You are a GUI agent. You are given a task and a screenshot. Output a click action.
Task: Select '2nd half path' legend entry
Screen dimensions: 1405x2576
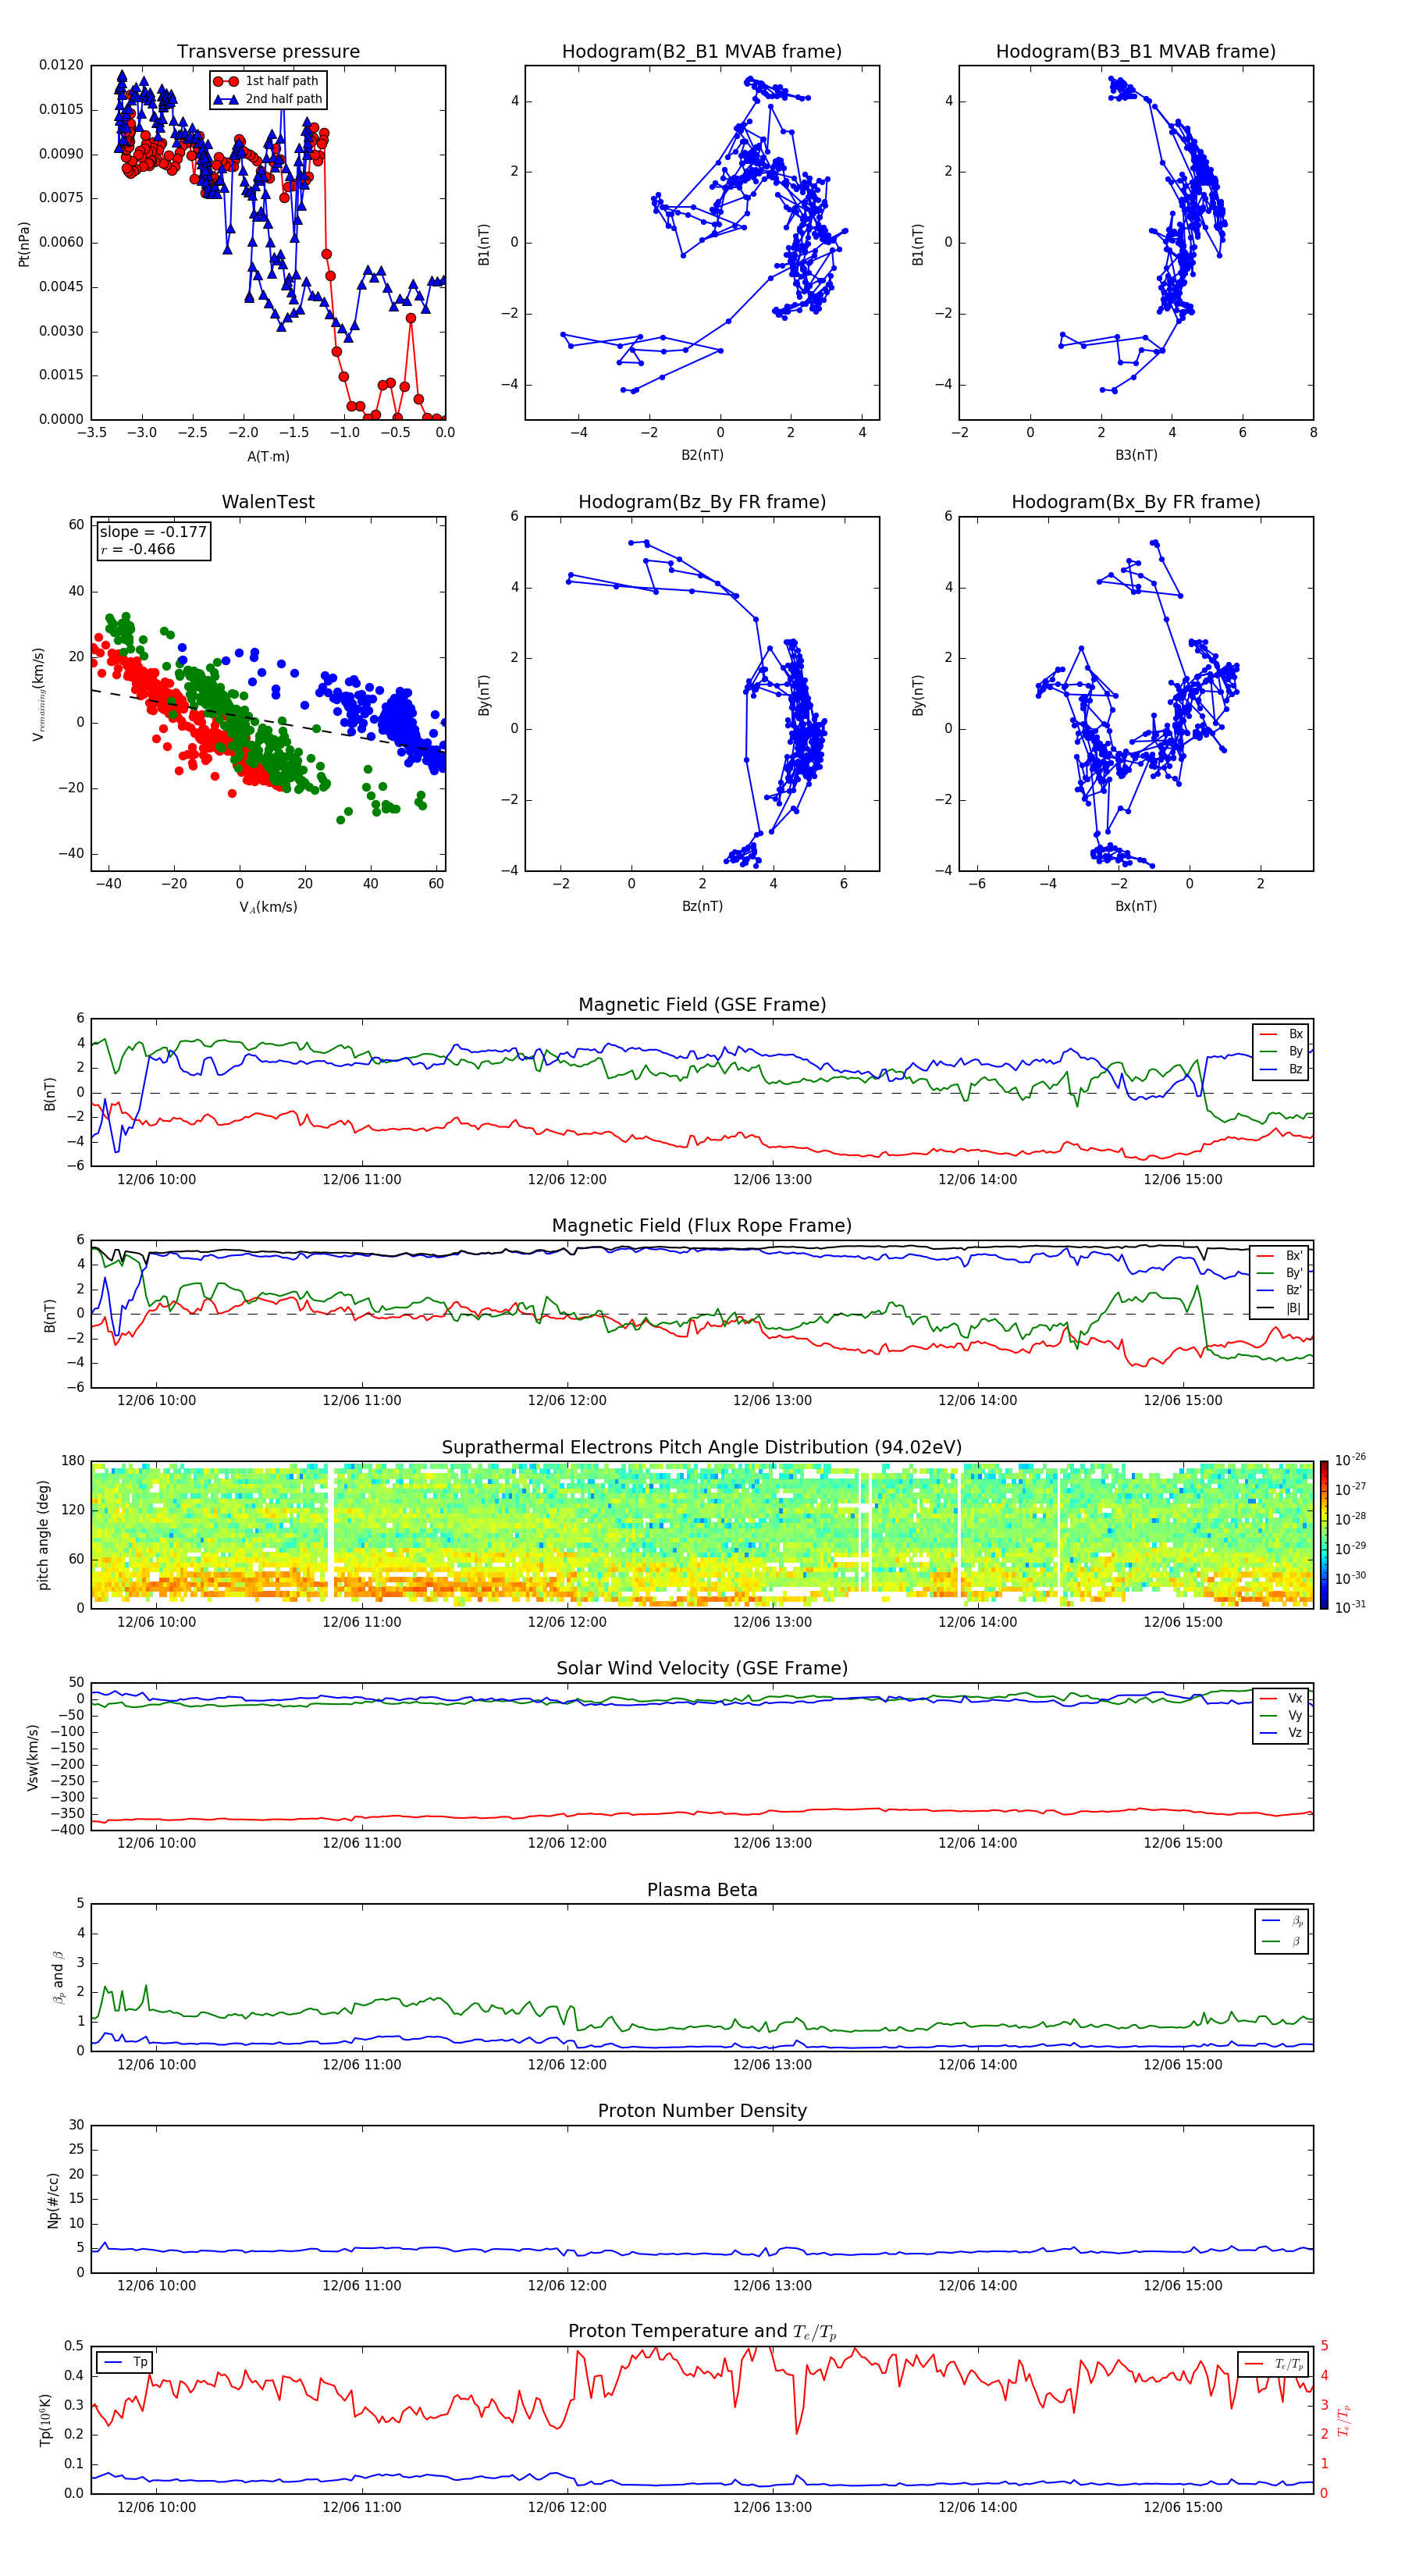[267, 99]
